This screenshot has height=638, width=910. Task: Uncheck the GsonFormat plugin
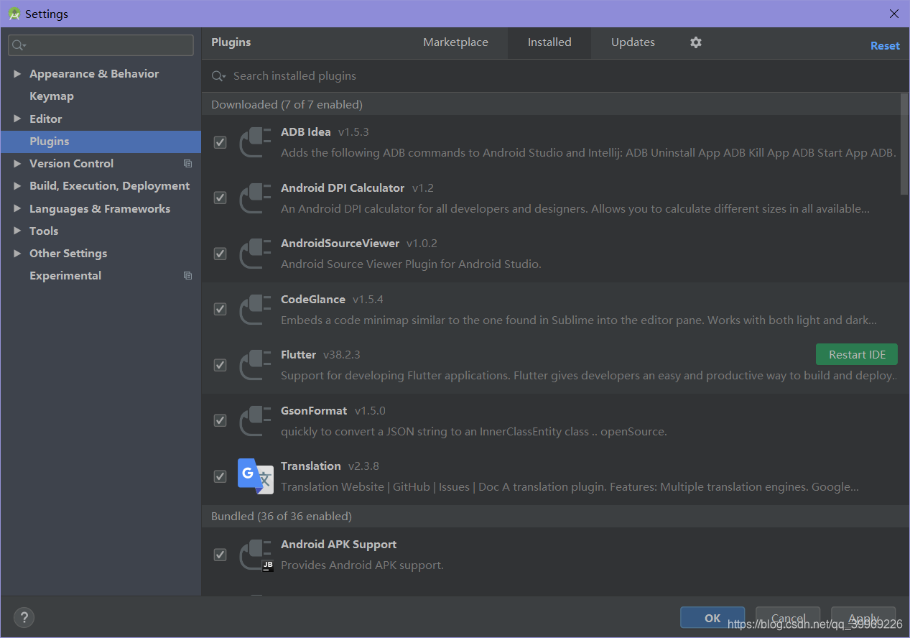tap(220, 420)
